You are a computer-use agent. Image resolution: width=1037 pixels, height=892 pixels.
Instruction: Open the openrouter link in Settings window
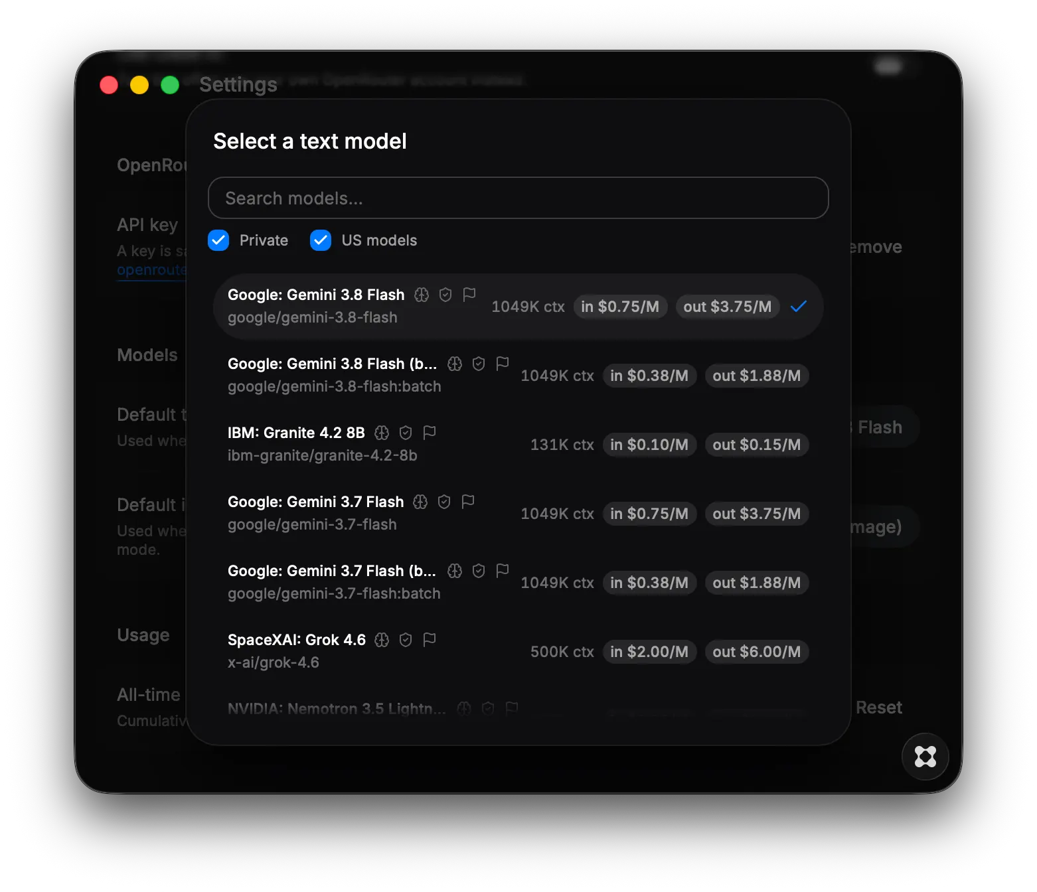(x=151, y=270)
